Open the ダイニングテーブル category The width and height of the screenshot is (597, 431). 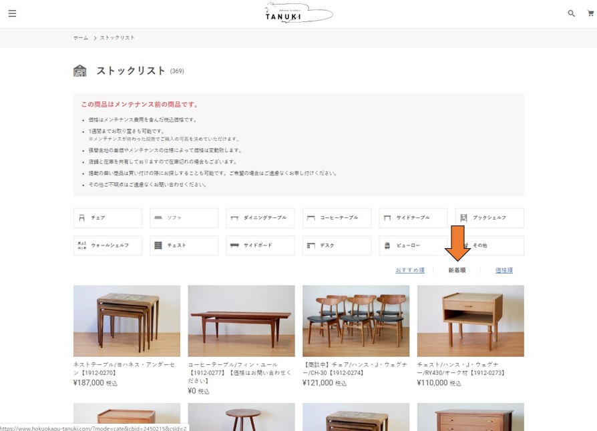tap(260, 218)
